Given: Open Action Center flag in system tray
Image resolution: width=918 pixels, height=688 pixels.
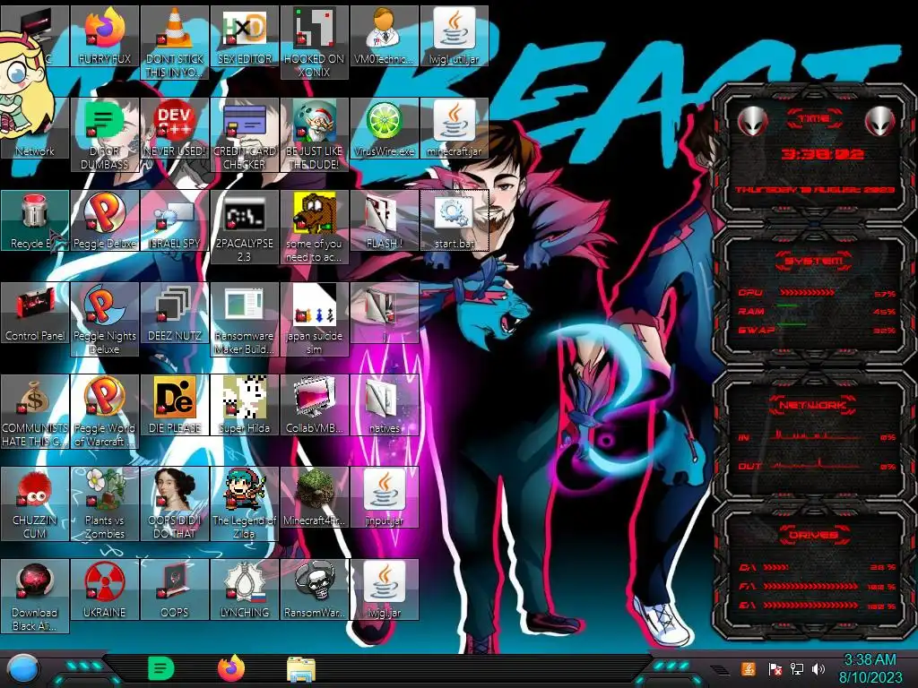Looking at the screenshot, I should [x=775, y=668].
